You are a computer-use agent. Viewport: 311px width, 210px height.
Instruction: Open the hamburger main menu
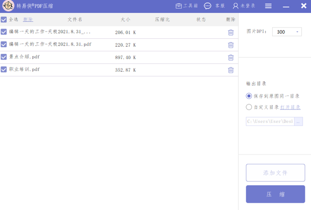[x=268, y=6]
